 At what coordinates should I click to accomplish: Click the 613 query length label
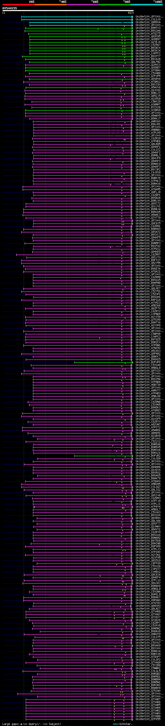click(x=130, y=13)
